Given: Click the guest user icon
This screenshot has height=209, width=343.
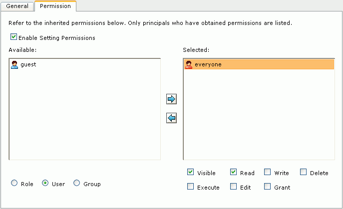Looking at the screenshot, I should 14,65.
